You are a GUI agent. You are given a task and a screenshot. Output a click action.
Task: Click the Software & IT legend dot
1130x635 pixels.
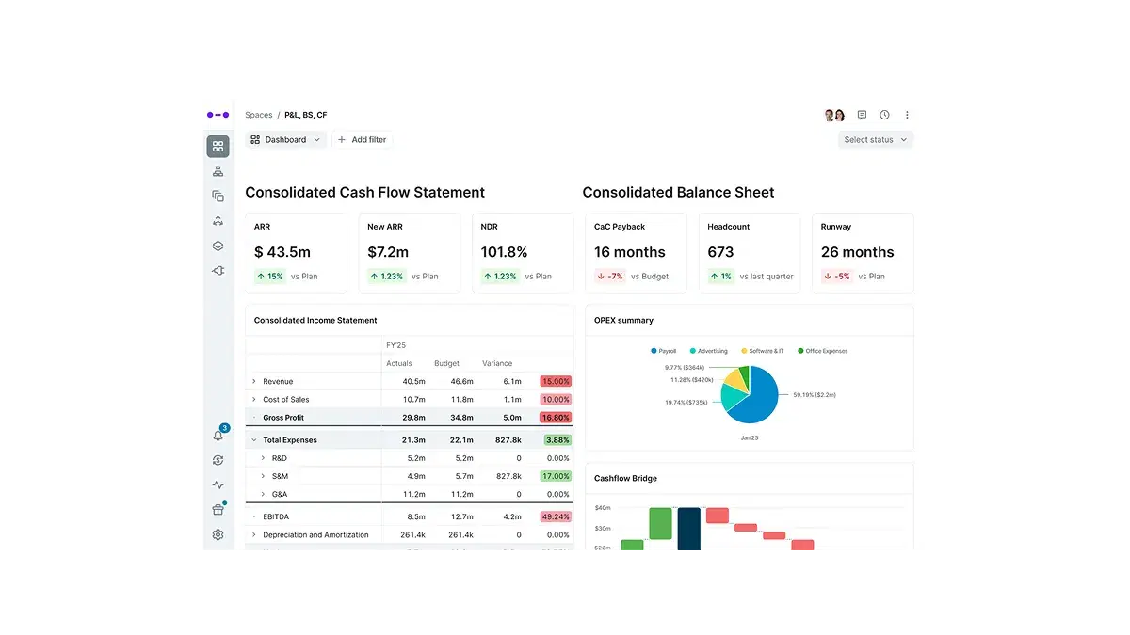(744, 351)
